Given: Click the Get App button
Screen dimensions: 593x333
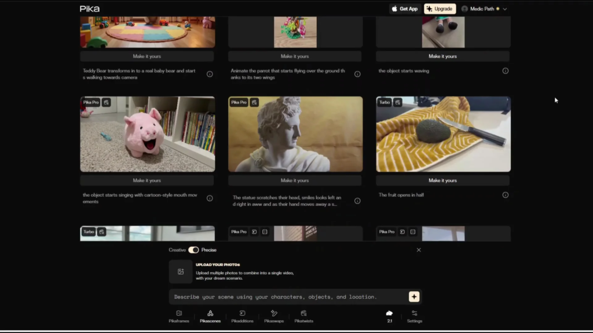Looking at the screenshot, I should point(404,9).
